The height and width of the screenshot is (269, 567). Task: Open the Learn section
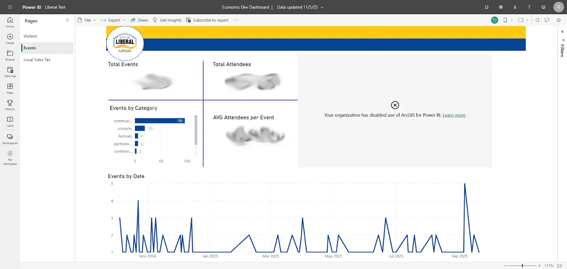pyautogui.click(x=10, y=122)
